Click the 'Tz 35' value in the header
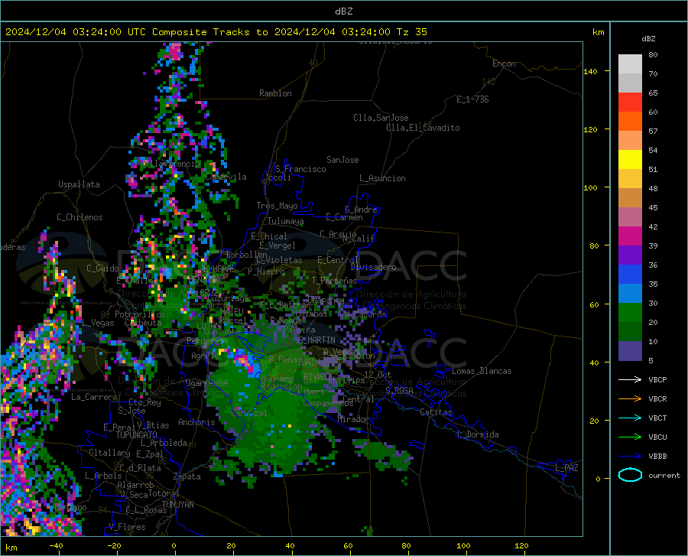The width and height of the screenshot is (688, 556). pyautogui.click(x=411, y=32)
